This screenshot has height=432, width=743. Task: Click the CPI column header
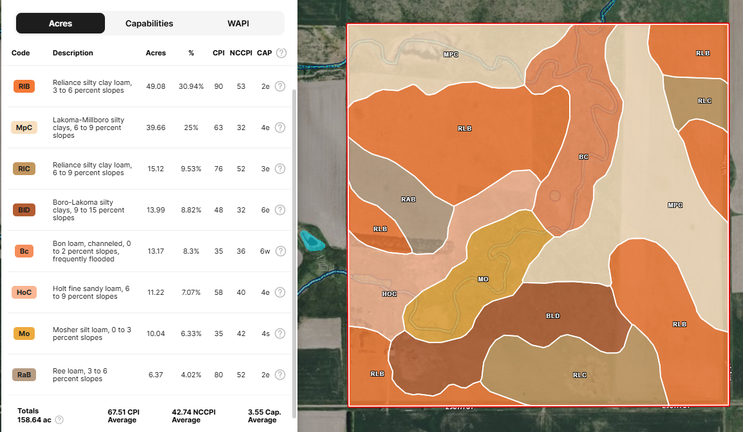tap(218, 53)
